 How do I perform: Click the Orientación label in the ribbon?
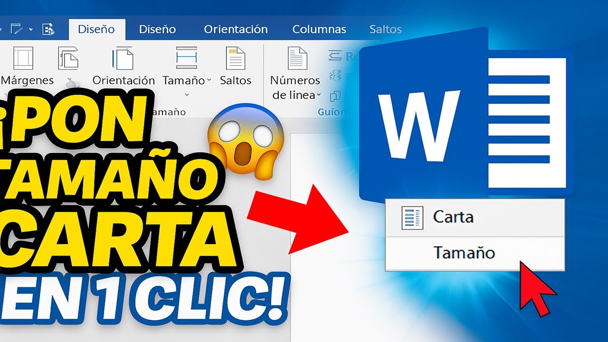(123, 81)
